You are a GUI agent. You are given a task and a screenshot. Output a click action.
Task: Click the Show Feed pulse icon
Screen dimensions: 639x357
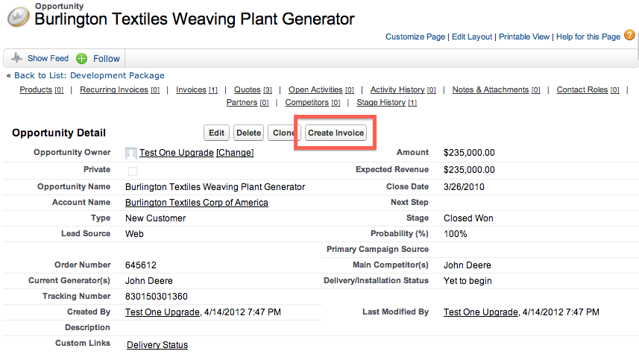[x=17, y=58]
